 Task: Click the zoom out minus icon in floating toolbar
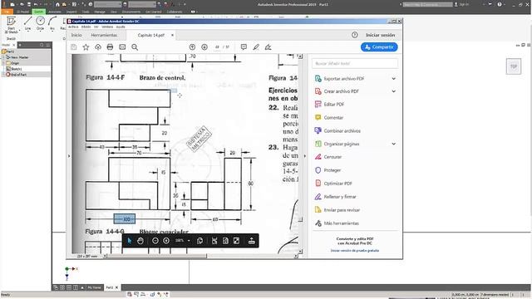[x=155, y=241]
